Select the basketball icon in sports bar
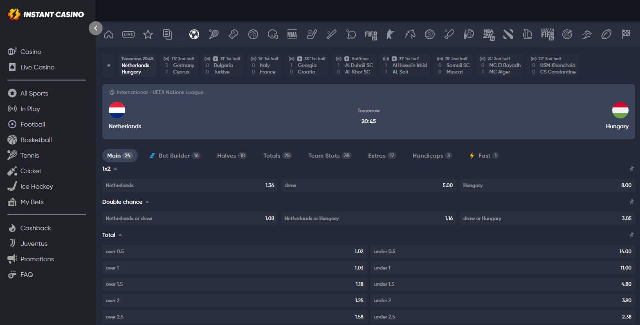The height and width of the screenshot is (325, 640). click(253, 34)
